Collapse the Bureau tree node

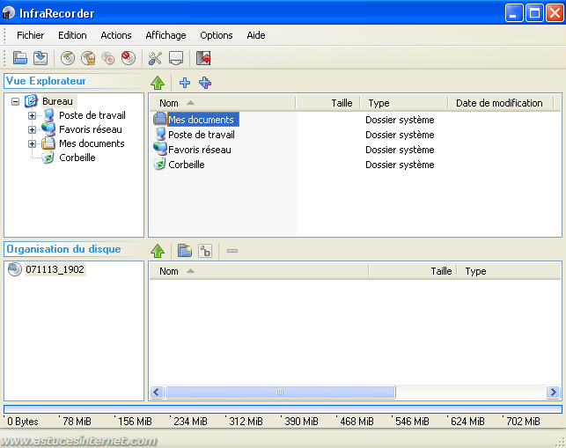pos(15,101)
